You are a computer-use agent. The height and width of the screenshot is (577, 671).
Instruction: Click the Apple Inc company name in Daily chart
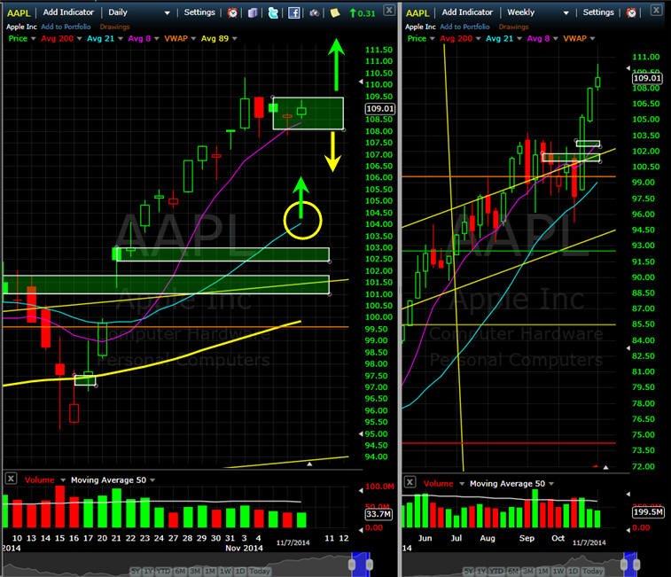tap(21, 27)
